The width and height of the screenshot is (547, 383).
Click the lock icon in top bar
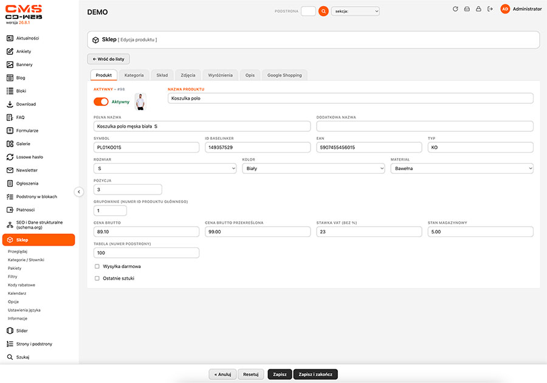pos(479,9)
